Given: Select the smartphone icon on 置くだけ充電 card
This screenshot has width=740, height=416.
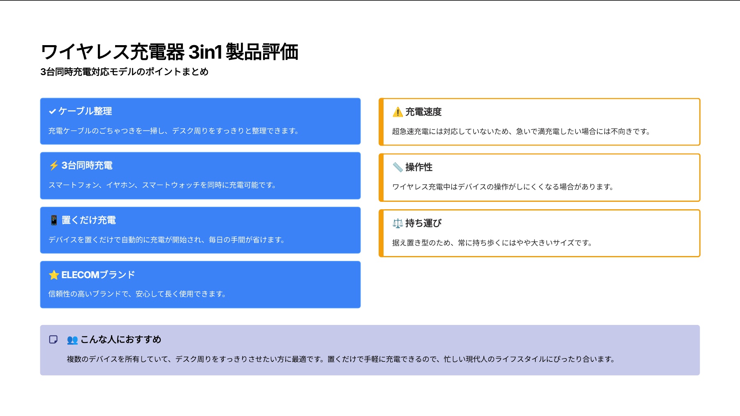Looking at the screenshot, I should [53, 220].
